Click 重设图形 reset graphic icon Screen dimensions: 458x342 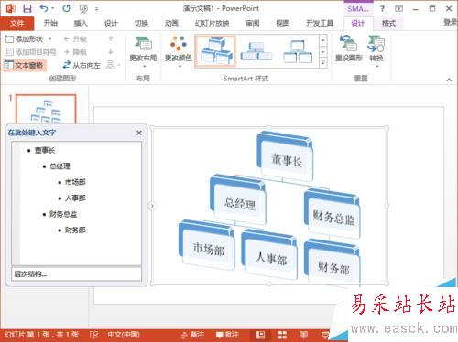[x=348, y=48]
